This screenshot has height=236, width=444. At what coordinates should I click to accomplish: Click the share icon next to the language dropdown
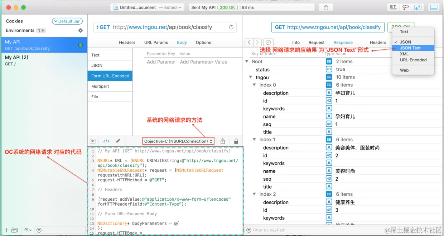coord(223,141)
